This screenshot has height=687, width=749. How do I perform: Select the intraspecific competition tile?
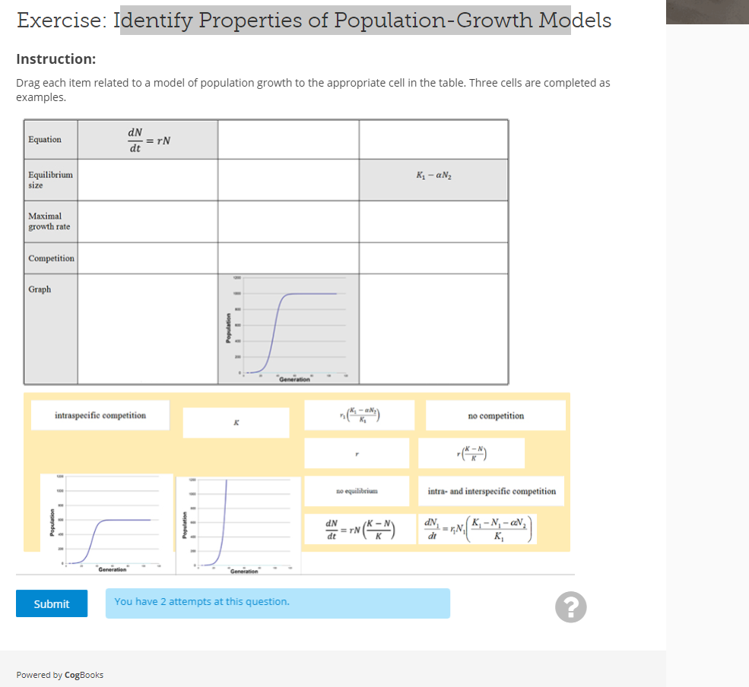[x=100, y=415]
